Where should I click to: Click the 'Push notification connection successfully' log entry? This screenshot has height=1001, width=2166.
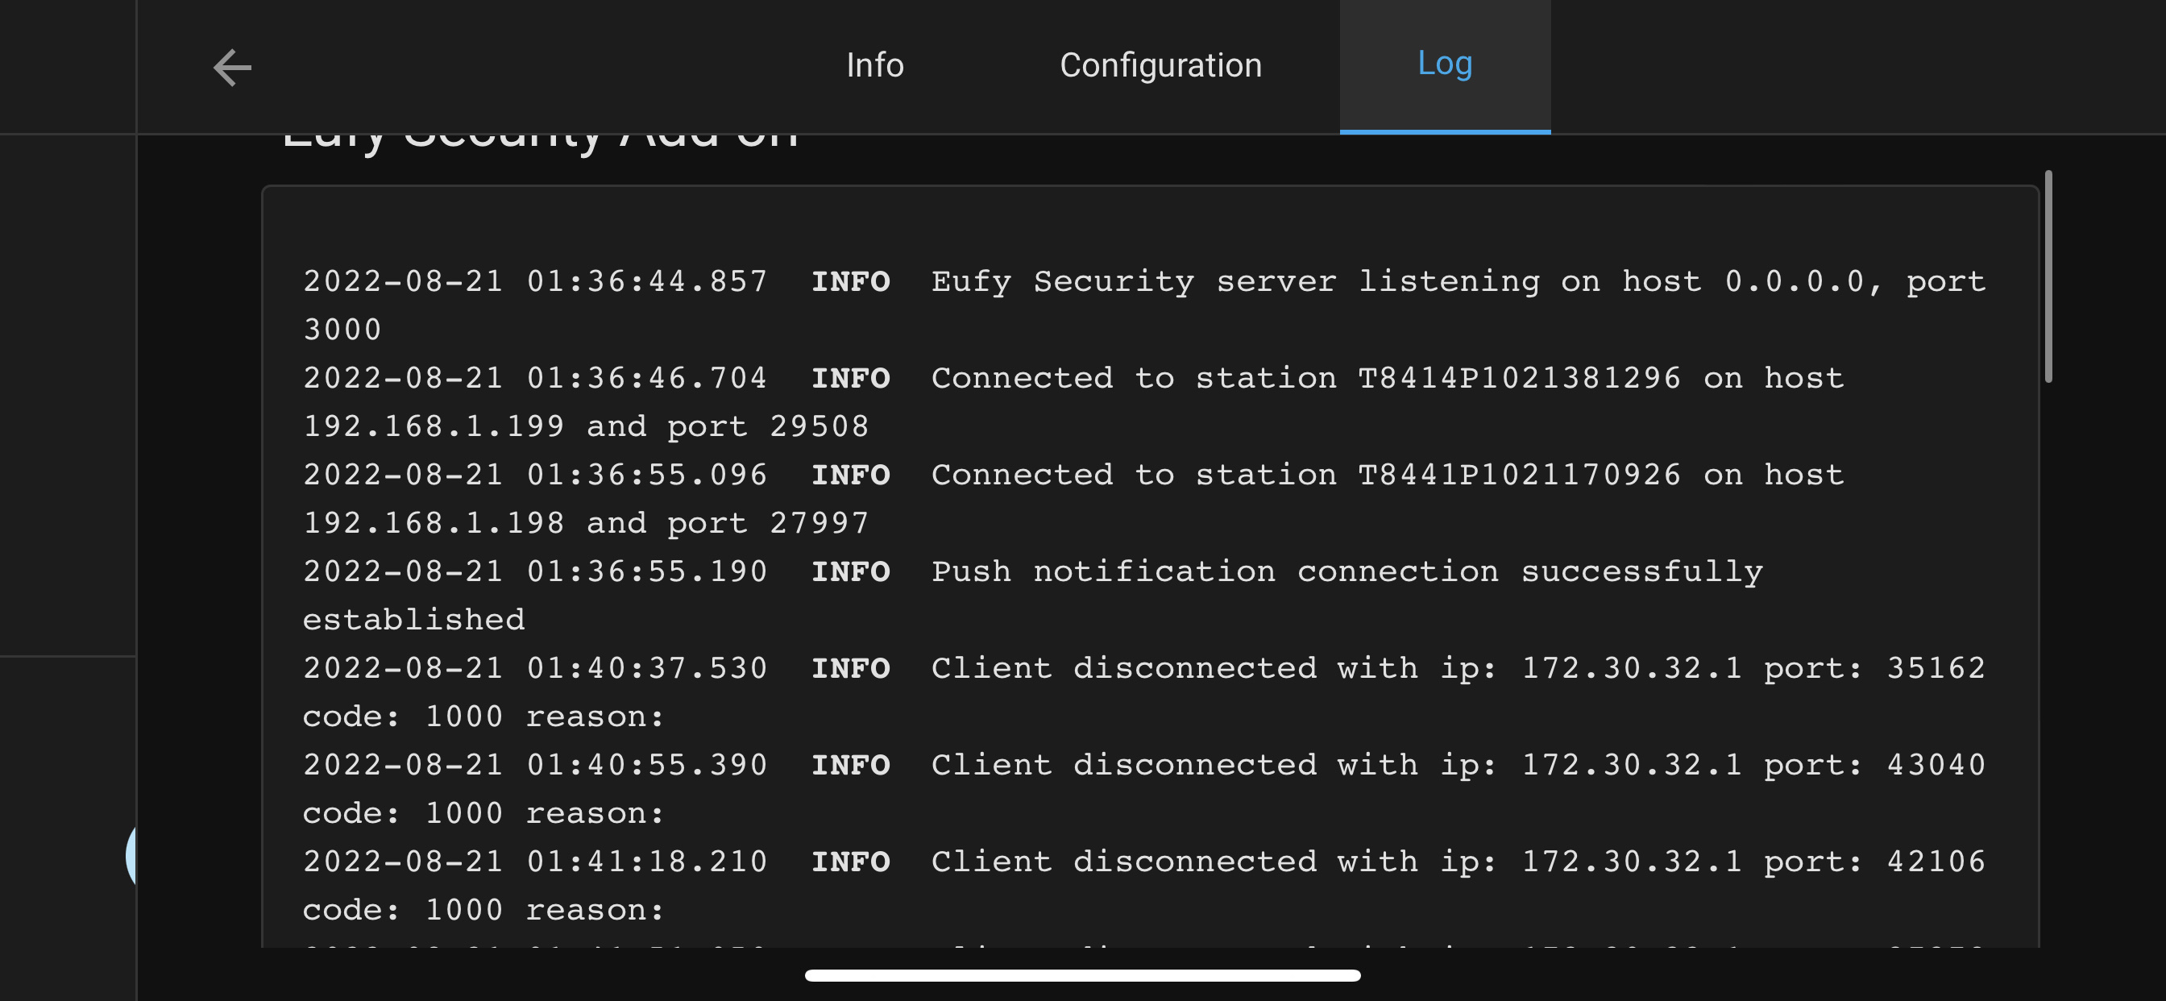1346,572
